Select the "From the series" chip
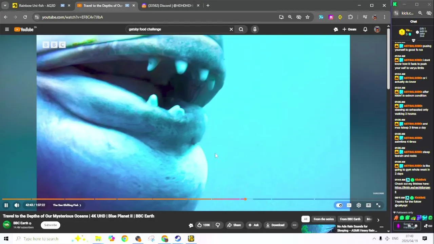The height and width of the screenshot is (244, 434). click(324, 219)
